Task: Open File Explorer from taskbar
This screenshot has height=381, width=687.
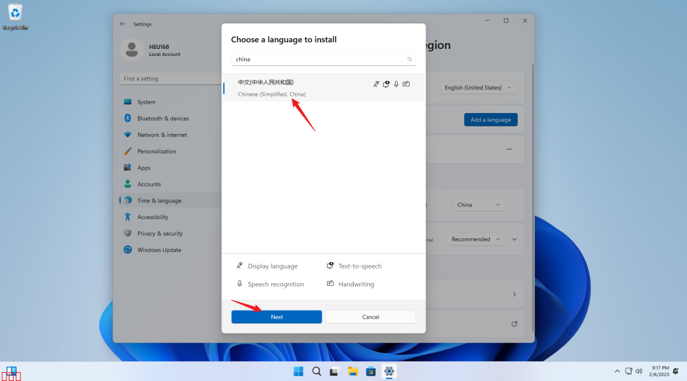Action: [x=352, y=371]
